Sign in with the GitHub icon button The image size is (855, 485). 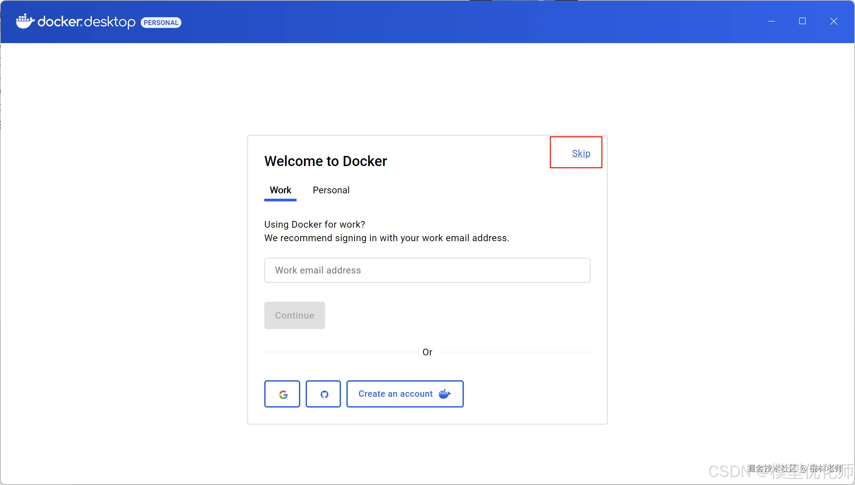(x=323, y=394)
